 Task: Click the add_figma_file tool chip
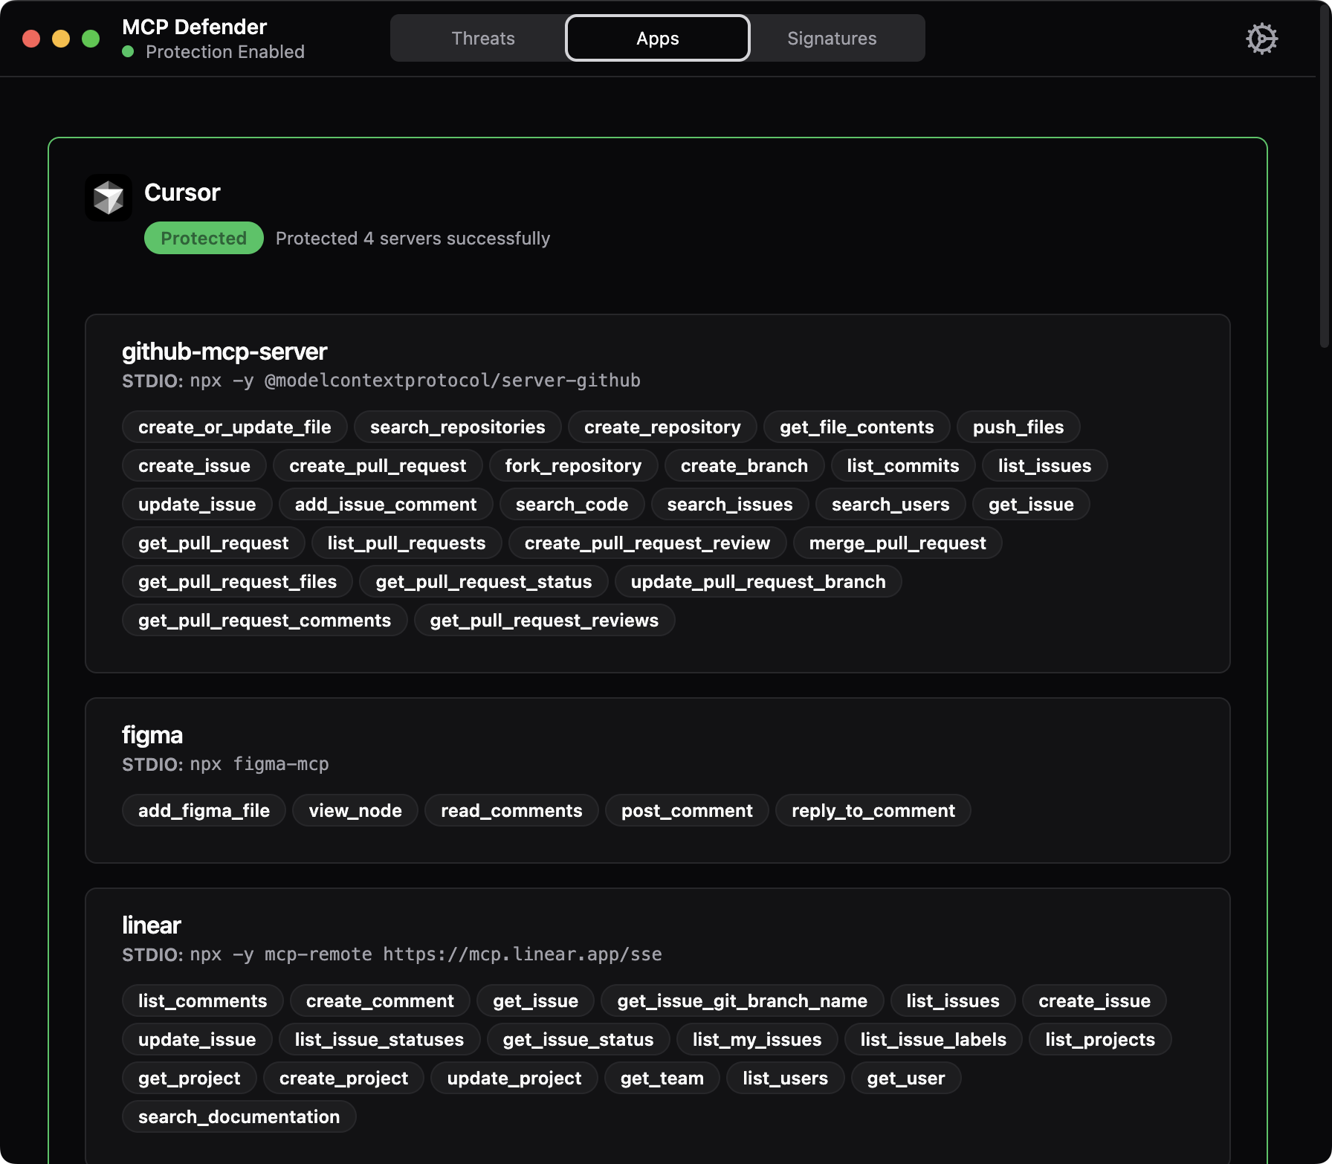click(204, 811)
